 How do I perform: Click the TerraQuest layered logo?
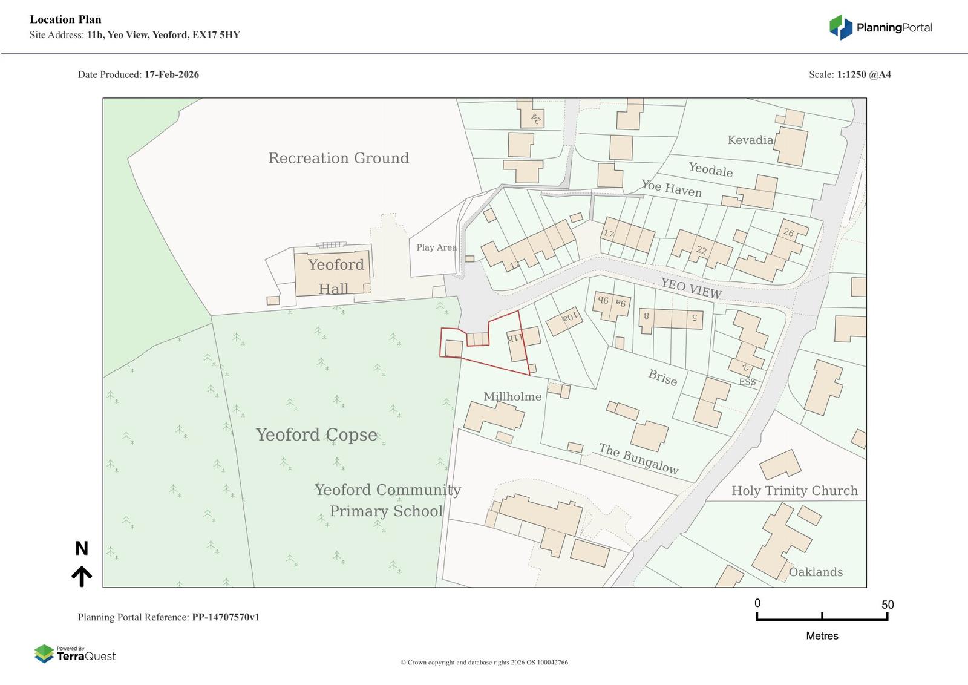44,654
